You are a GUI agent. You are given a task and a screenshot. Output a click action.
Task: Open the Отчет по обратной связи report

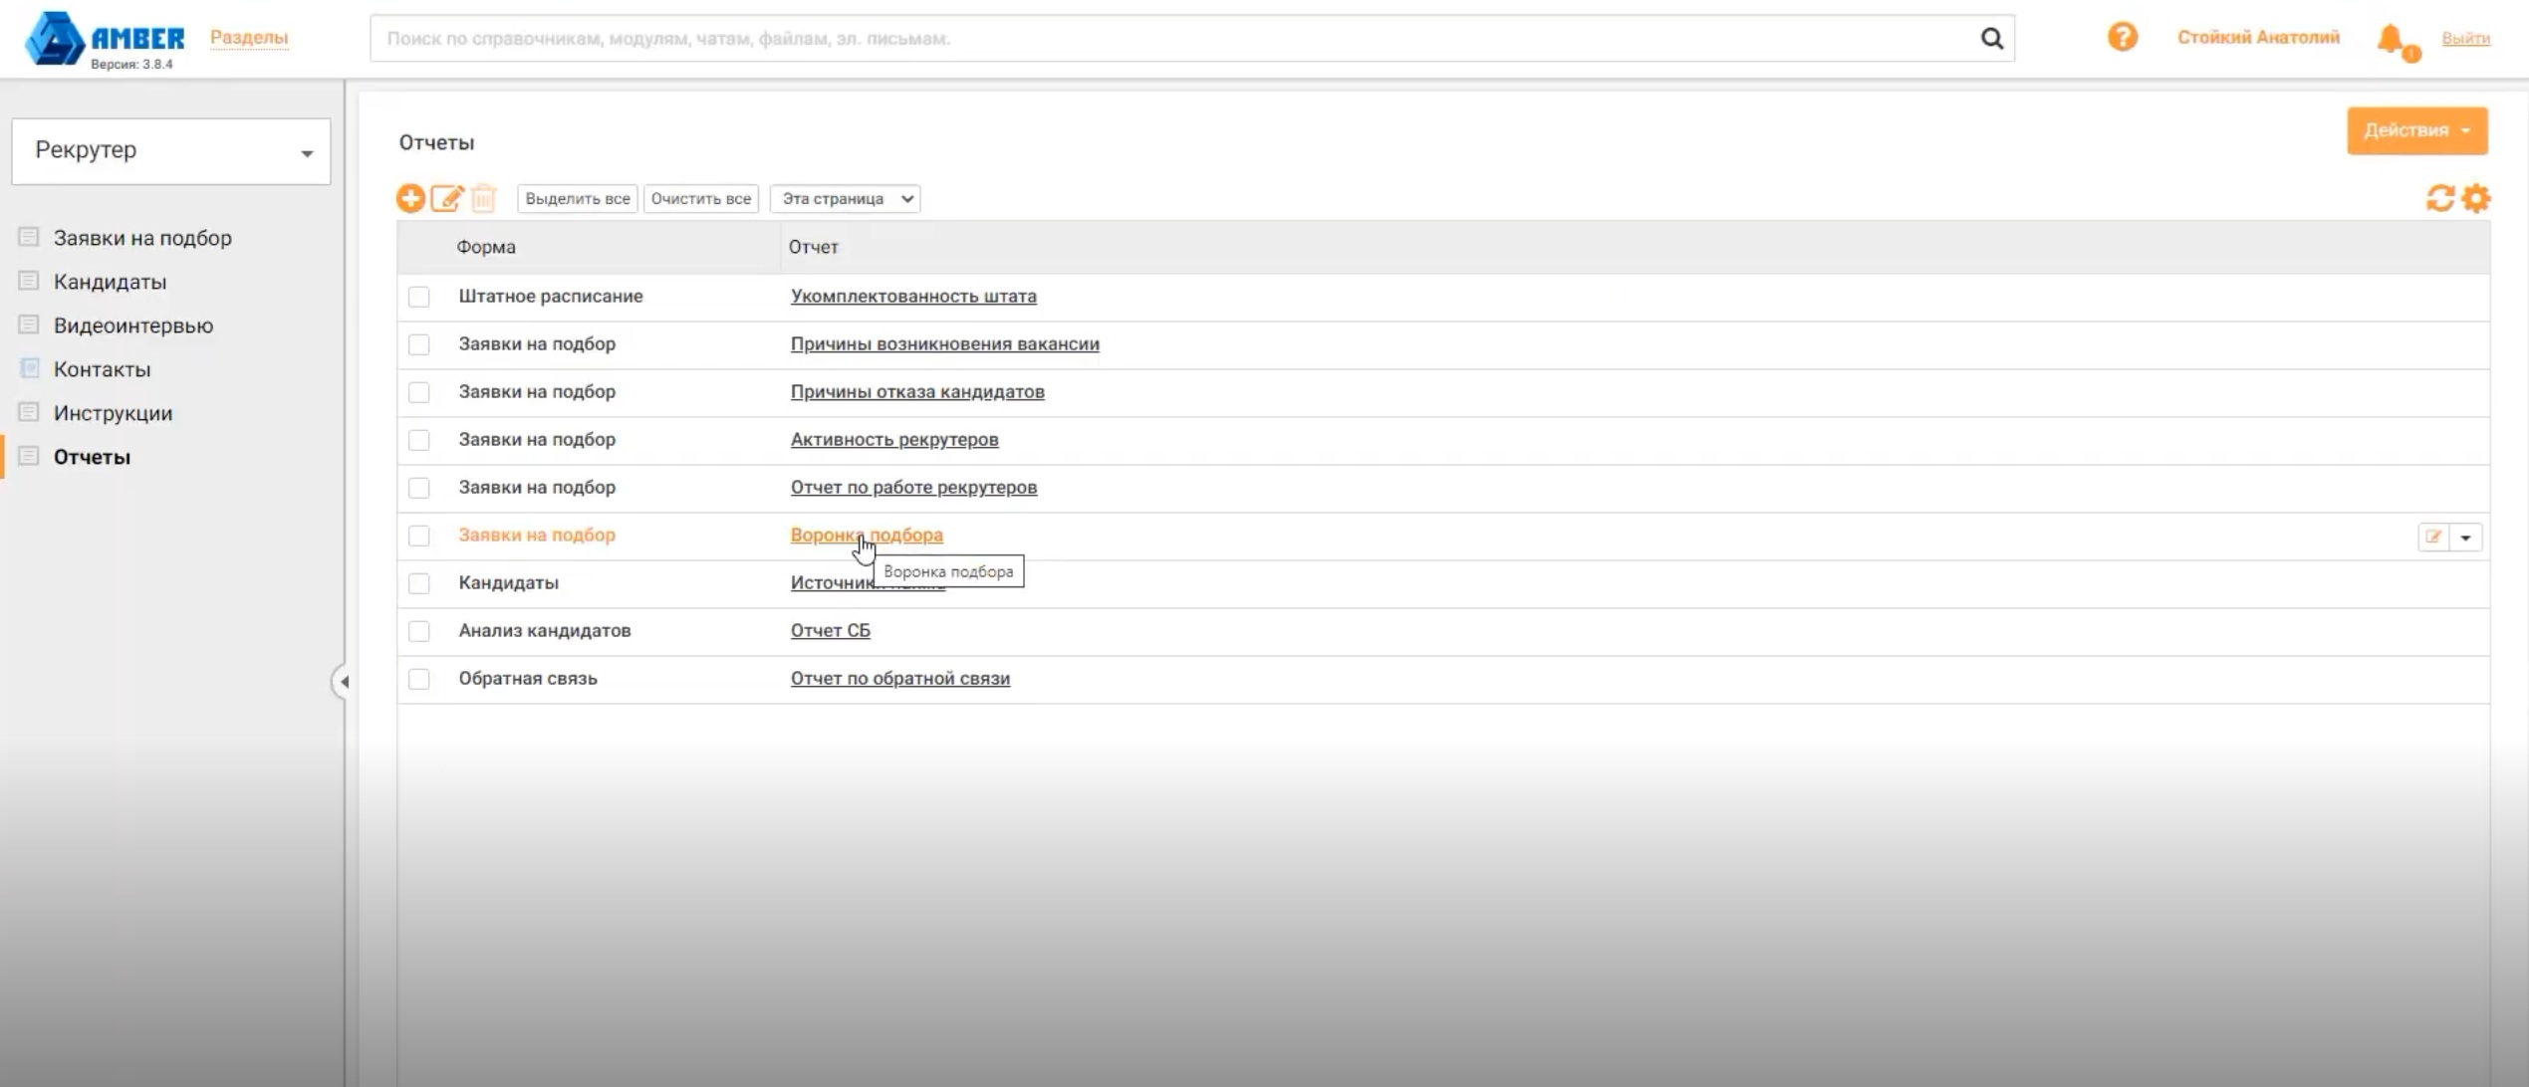tap(900, 678)
